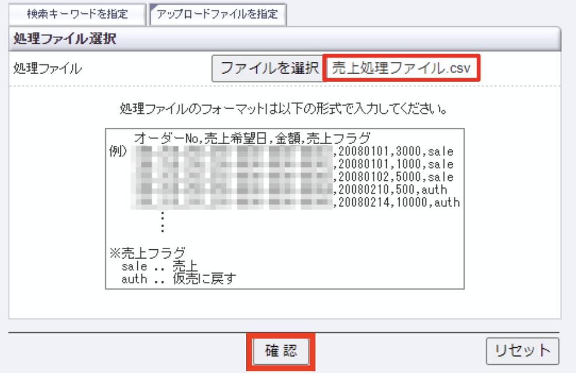Screen dimensions: 576x373
Task: Click the ファイルを選択 button
Action: click(x=269, y=68)
